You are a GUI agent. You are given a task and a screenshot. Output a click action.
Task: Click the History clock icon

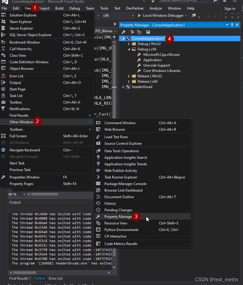98,203
